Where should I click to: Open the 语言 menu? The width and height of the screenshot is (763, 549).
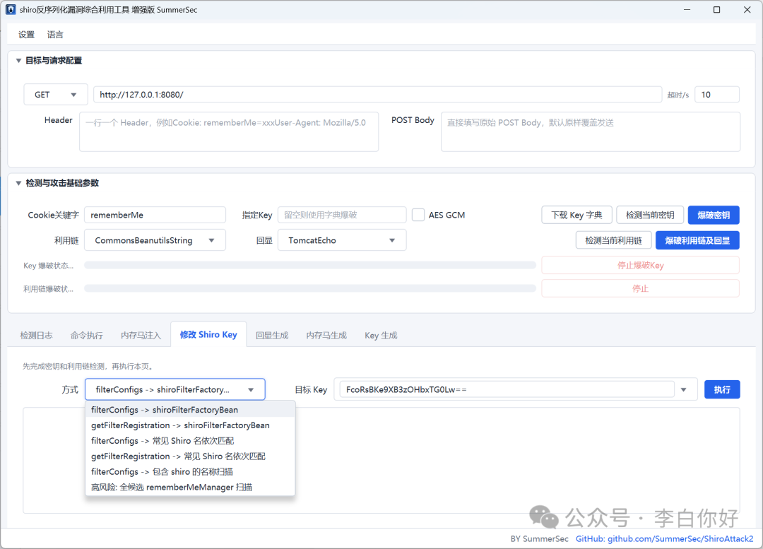(55, 35)
